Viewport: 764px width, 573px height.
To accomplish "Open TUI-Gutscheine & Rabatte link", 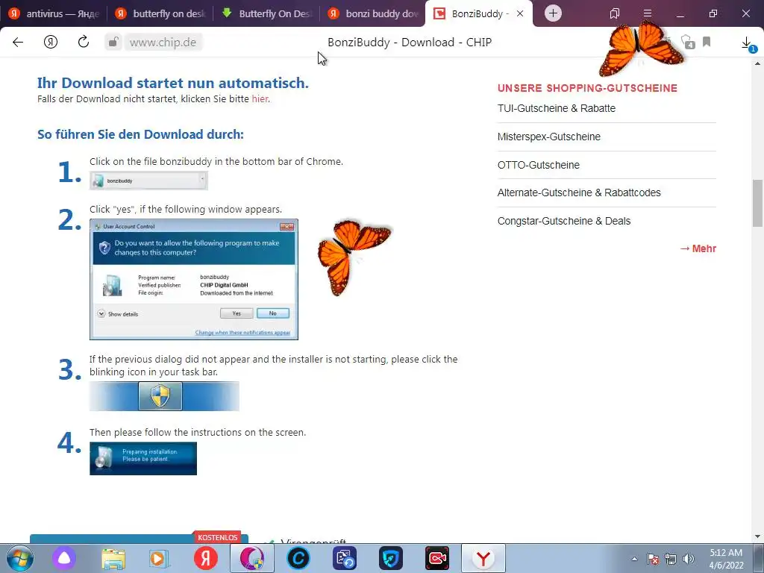I will tap(556, 108).
